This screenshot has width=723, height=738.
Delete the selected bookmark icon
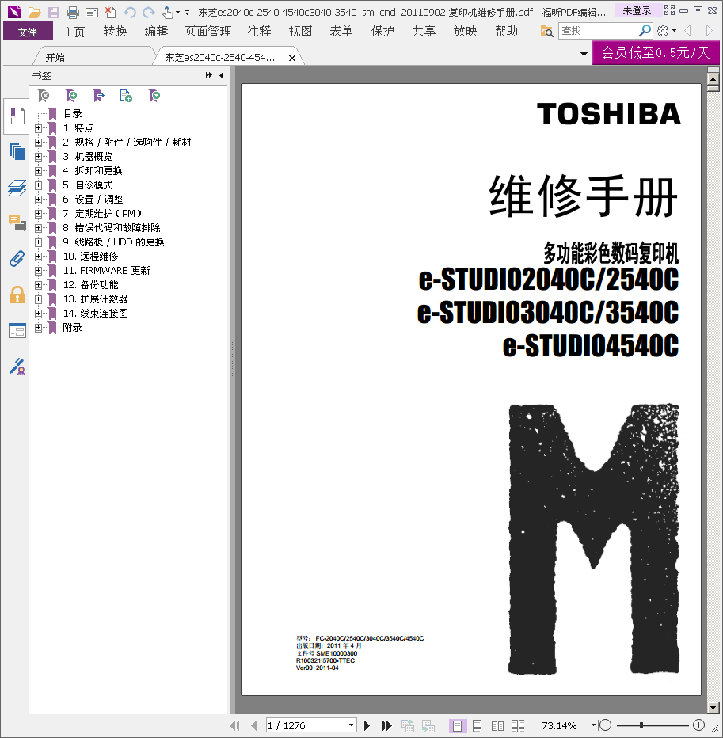44,96
